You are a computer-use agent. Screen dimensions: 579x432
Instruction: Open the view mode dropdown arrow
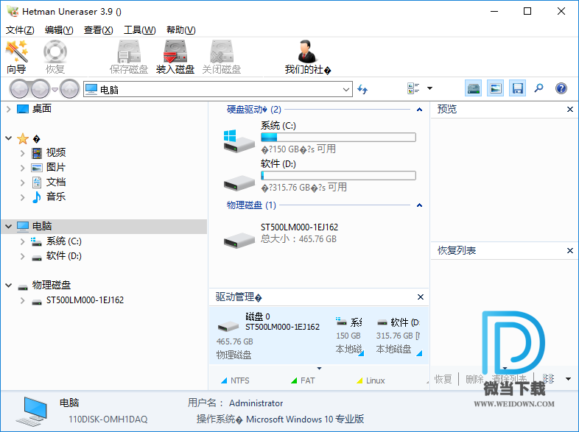[x=429, y=88]
